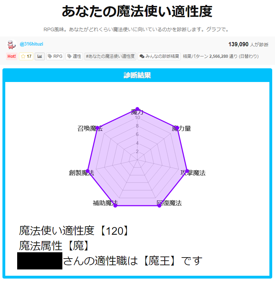275x281 pixels.
Task: Click the 召喚魔法 data point on the chart
Action: [98, 128]
